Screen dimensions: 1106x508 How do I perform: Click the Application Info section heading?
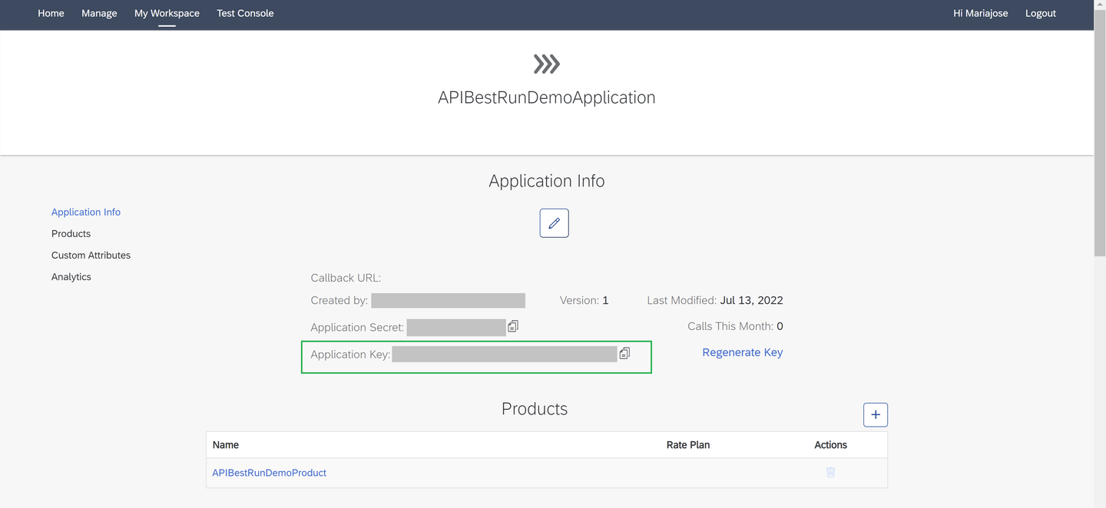[x=547, y=181]
